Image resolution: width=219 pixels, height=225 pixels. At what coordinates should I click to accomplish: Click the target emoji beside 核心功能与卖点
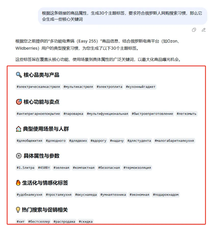[19, 102]
